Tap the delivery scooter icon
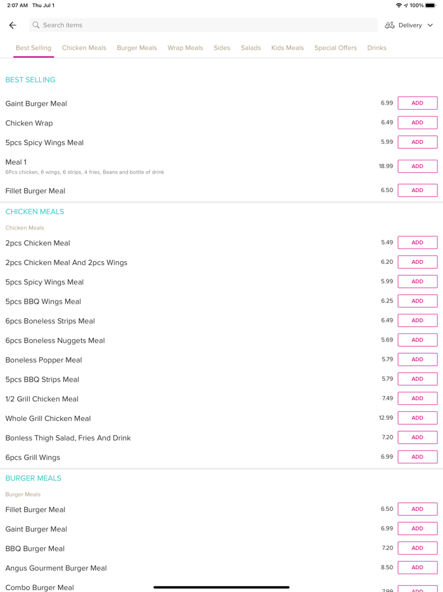This screenshot has width=443, height=592. [x=390, y=25]
